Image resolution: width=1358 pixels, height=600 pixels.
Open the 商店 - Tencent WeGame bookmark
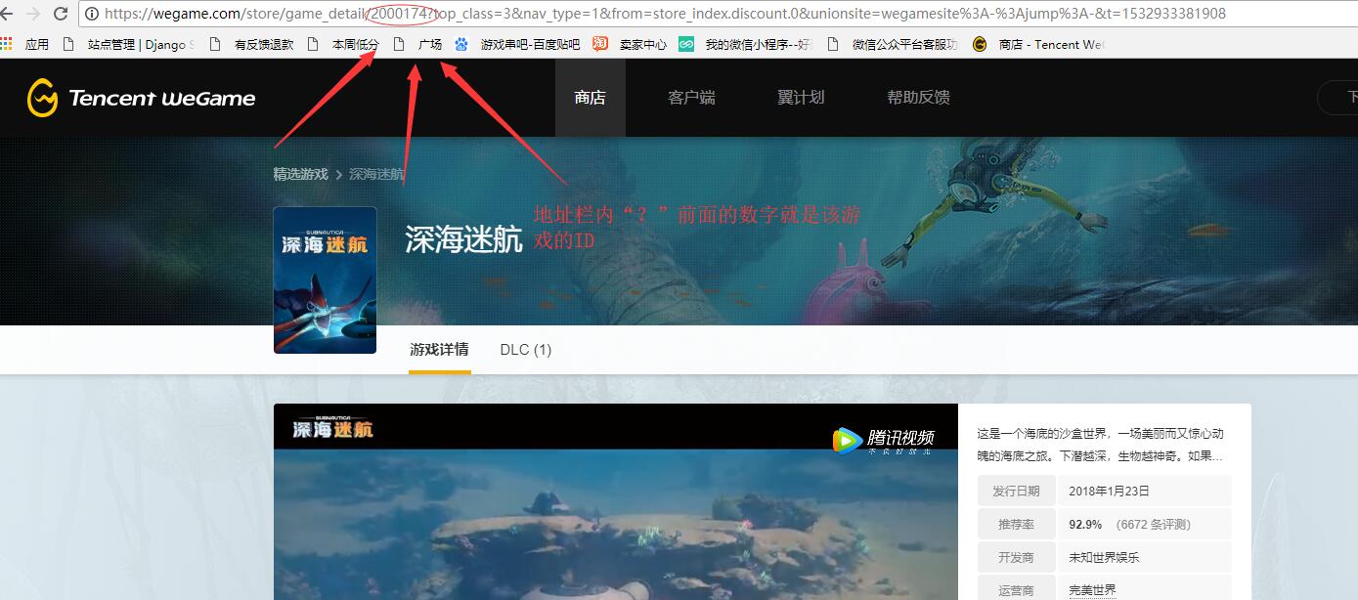coord(1038,44)
